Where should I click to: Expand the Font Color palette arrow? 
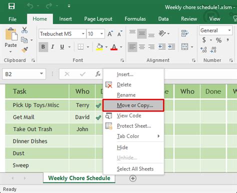click(x=121, y=47)
